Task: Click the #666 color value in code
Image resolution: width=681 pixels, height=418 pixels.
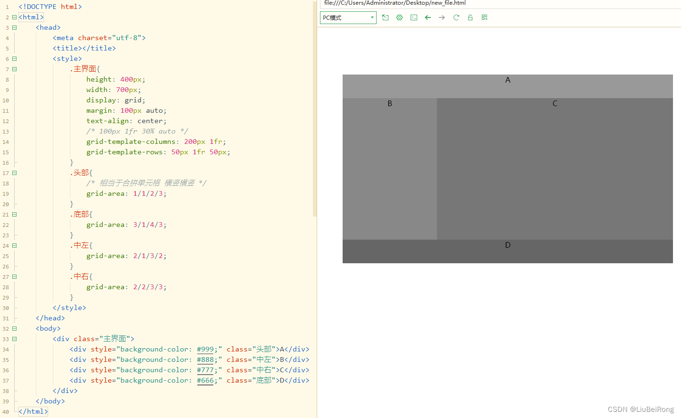Action: point(205,380)
